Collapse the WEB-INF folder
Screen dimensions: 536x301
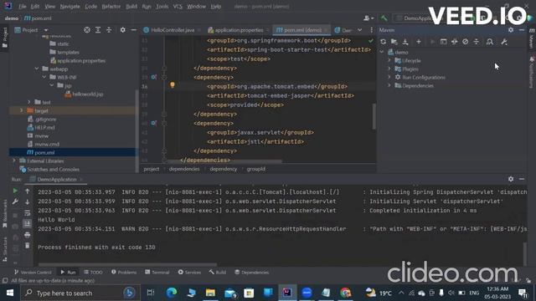44,77
